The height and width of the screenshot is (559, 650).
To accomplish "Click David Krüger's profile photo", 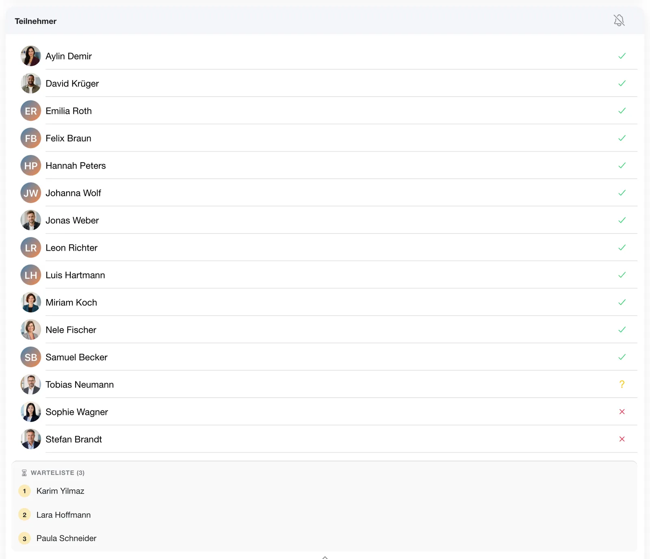I will click(x=31, y=83).
